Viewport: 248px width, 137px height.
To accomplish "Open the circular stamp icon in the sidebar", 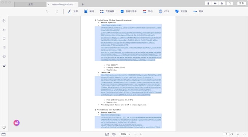I will pos(4,56).
